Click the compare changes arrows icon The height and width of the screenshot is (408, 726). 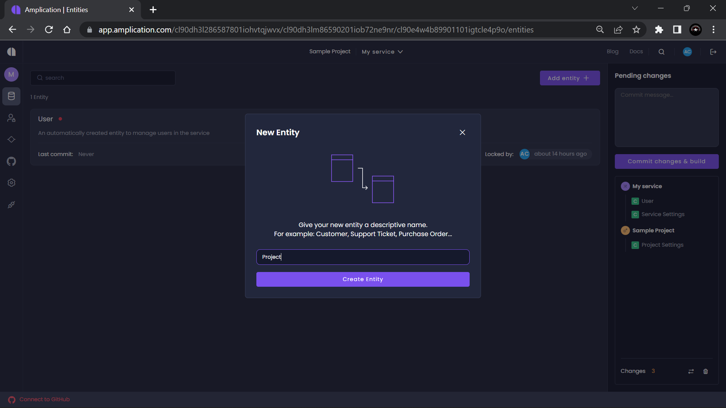point(690,371)
